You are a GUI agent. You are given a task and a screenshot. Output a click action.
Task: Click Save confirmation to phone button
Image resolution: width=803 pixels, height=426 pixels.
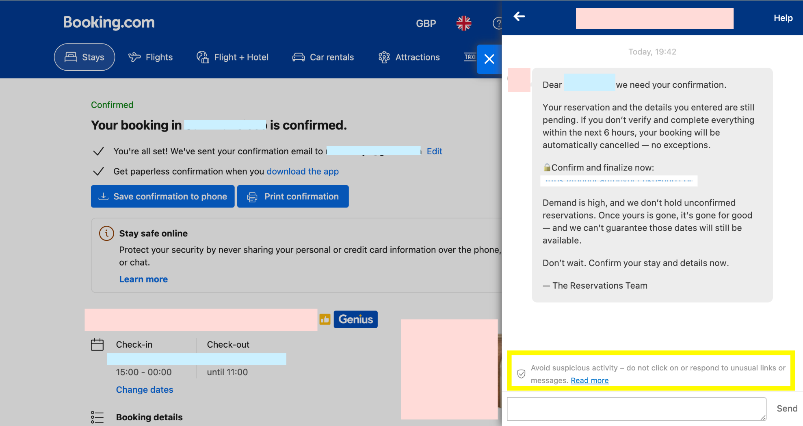163,197
